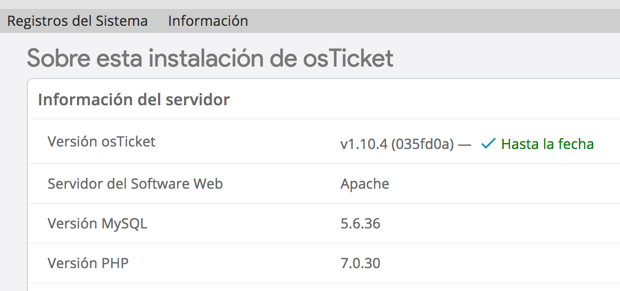This screenshot has height=291, width=620.
Task: Click the commit hash 035fd0a
Action: pyautogui.click(x=422, y=145)
